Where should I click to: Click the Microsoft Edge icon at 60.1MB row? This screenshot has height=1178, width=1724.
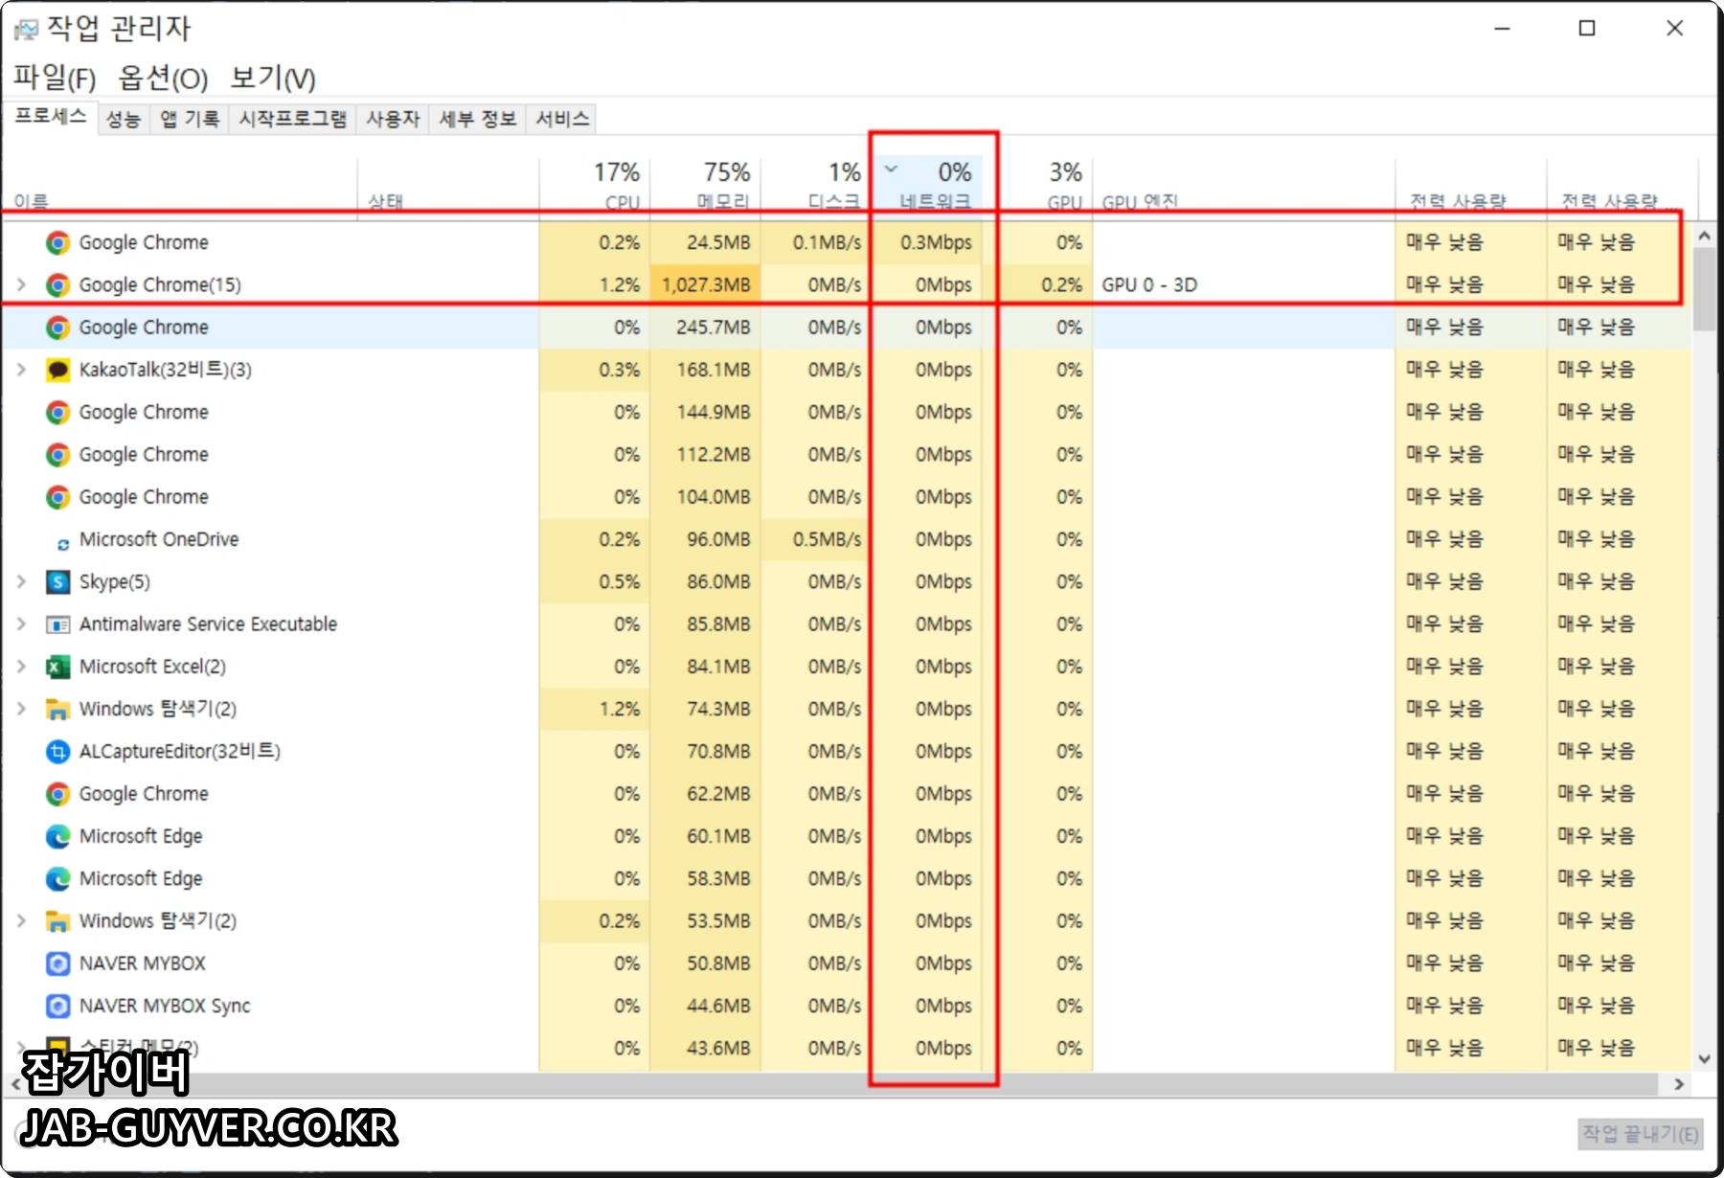click(x=57, y=836)
